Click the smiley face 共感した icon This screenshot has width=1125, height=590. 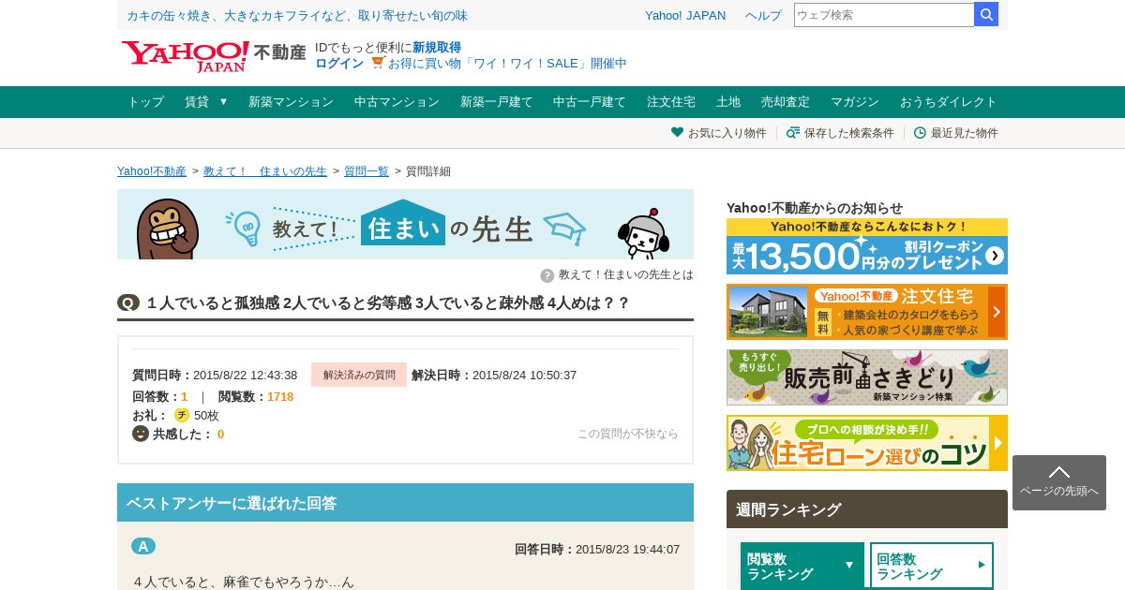coord(141,434)
